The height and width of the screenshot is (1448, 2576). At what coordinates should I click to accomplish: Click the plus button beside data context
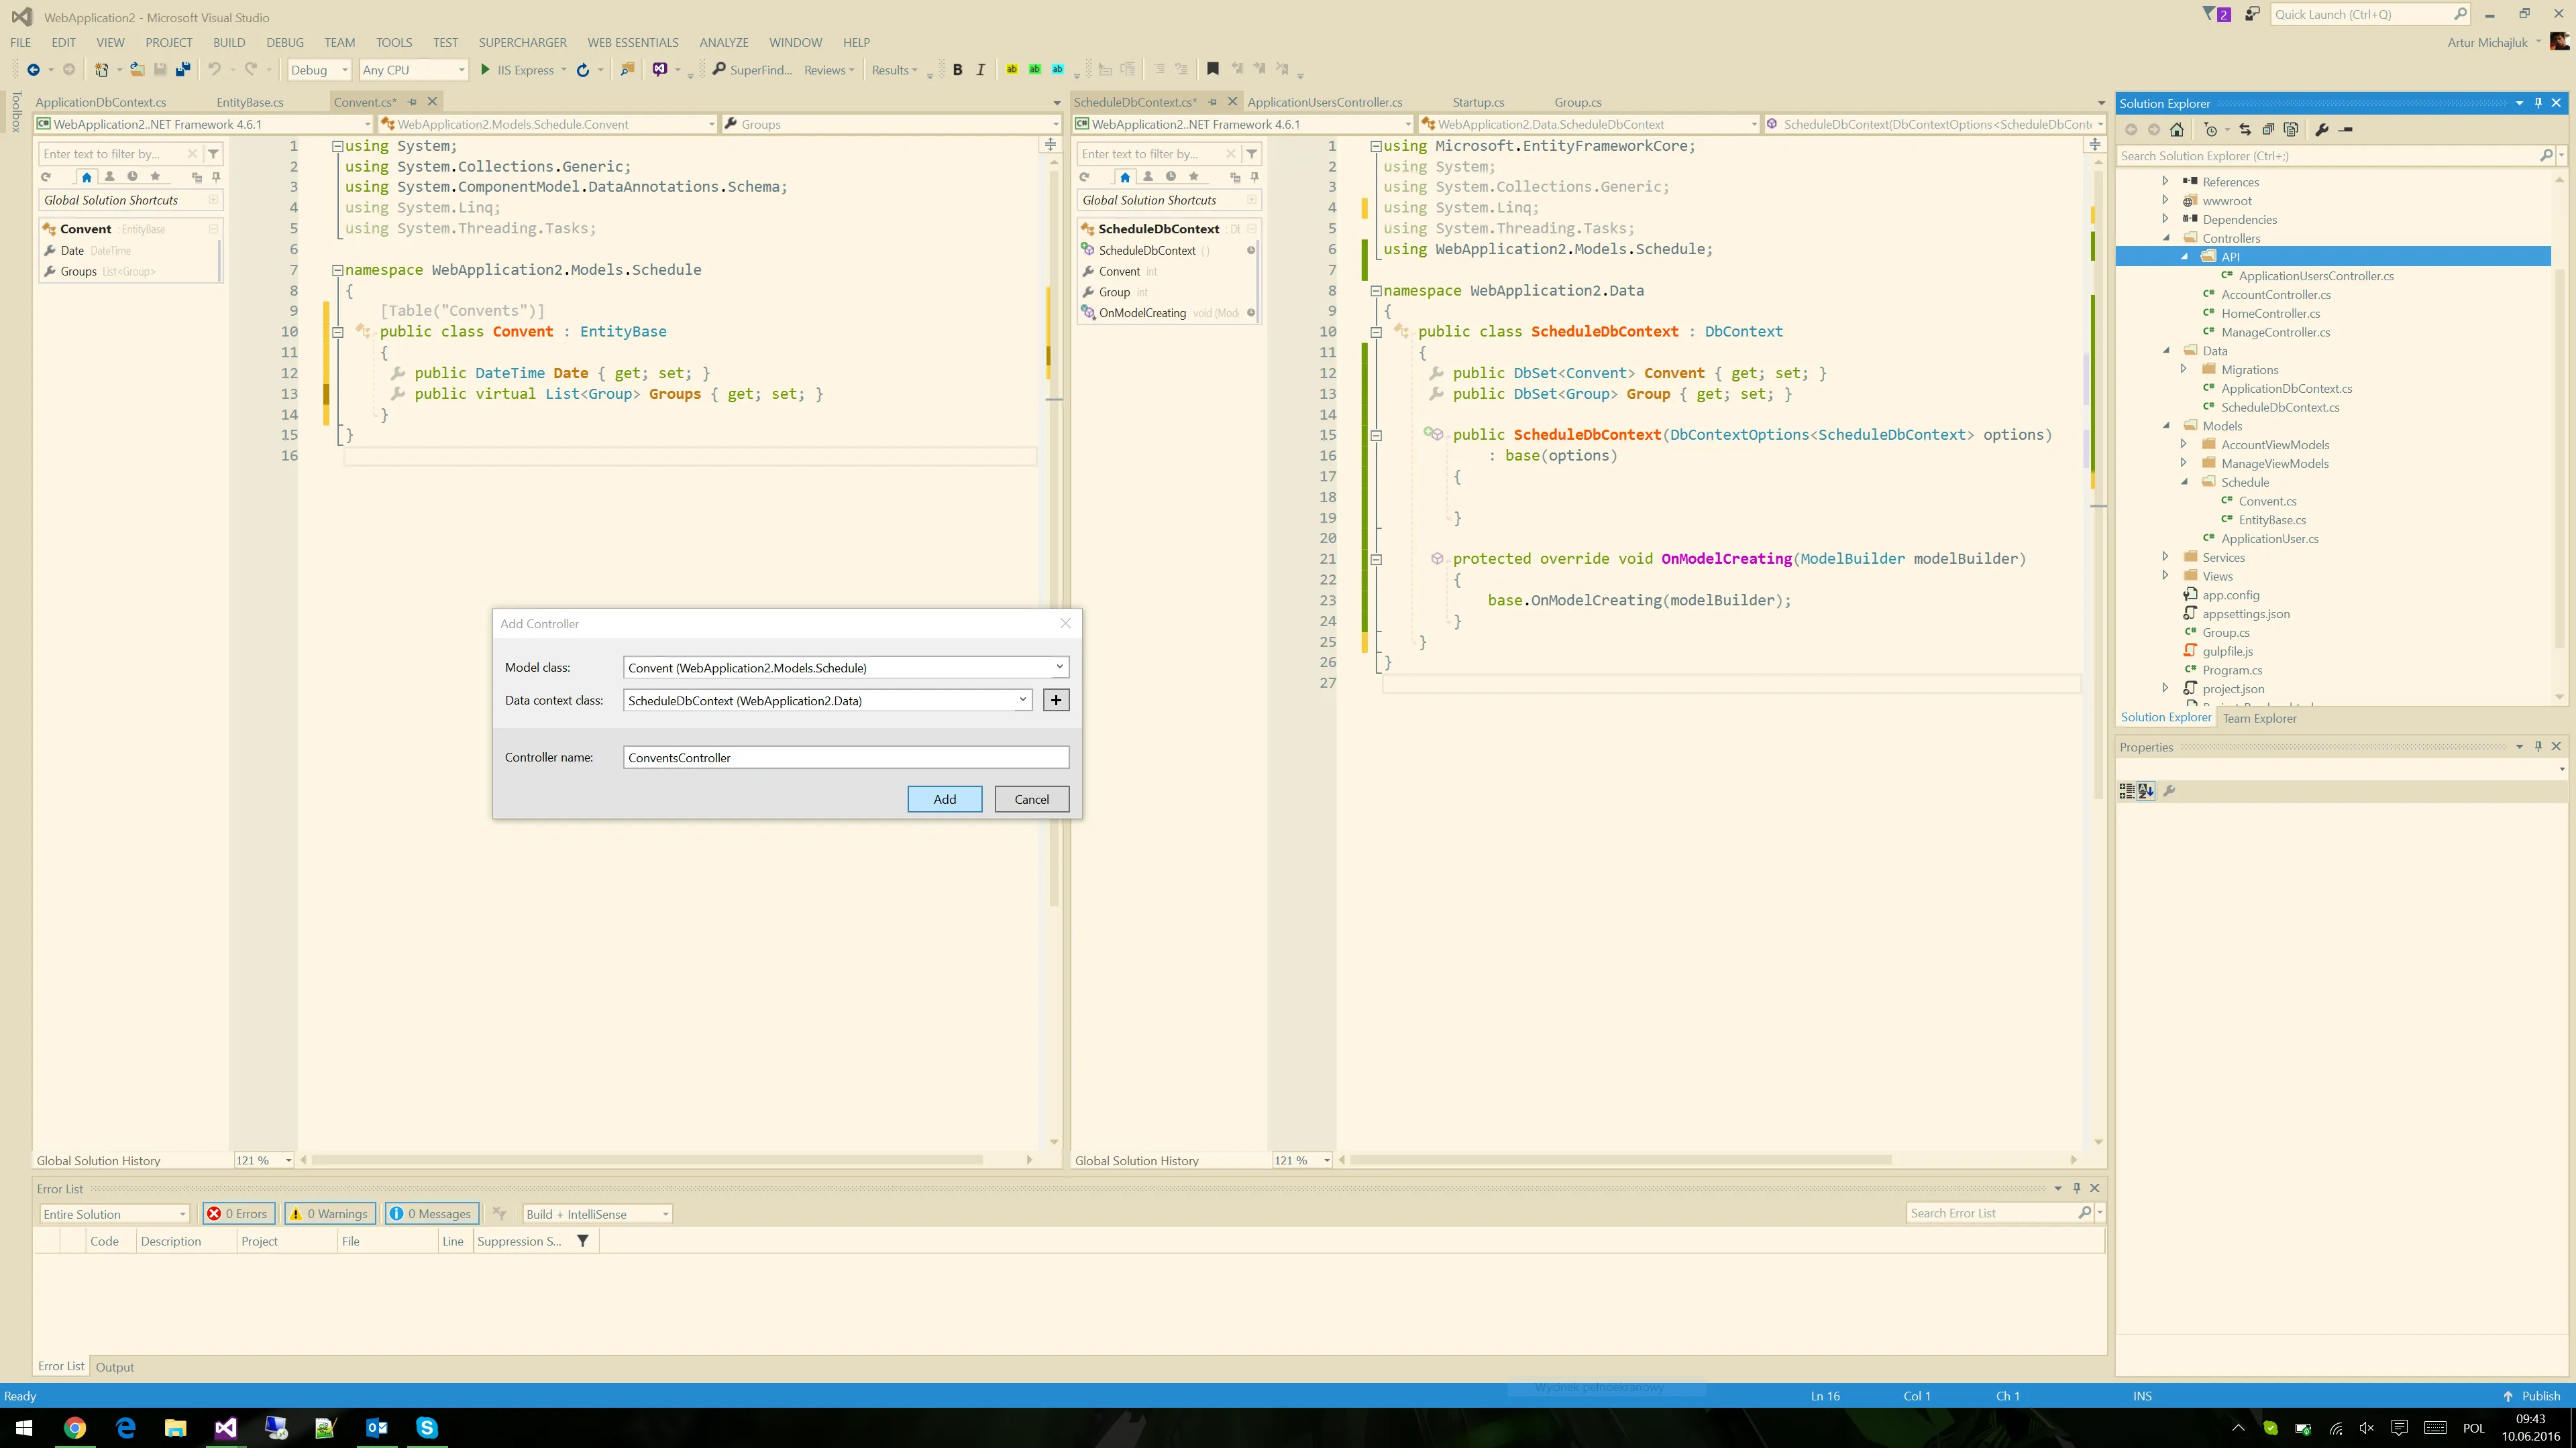point(1055,701)
